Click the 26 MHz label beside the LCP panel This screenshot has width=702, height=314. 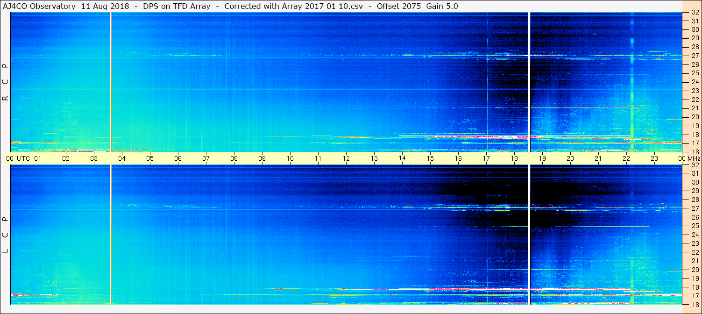[695, 217]
